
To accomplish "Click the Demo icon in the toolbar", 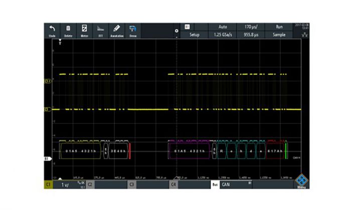I will point(133,31).
